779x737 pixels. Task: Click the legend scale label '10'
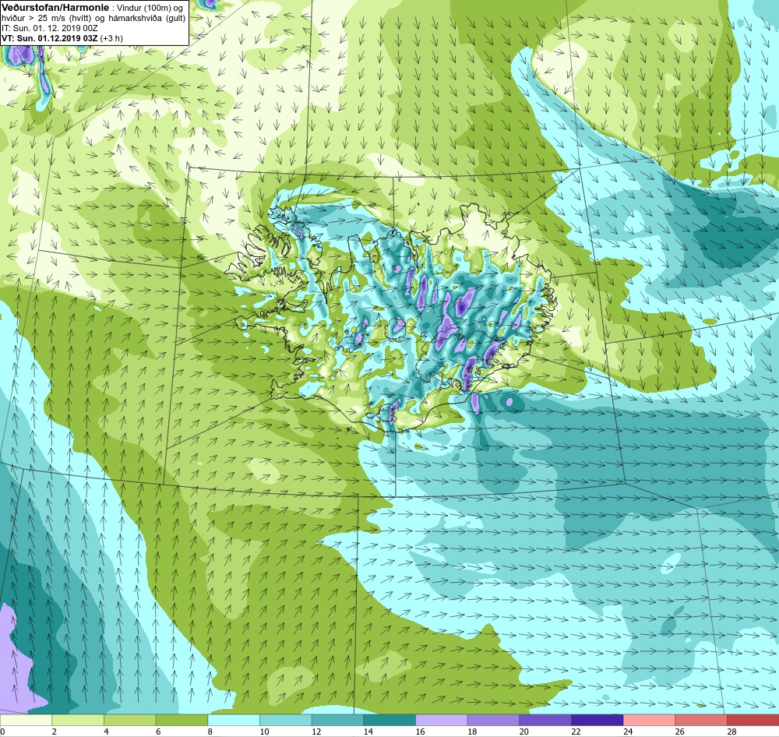(264, 732)
